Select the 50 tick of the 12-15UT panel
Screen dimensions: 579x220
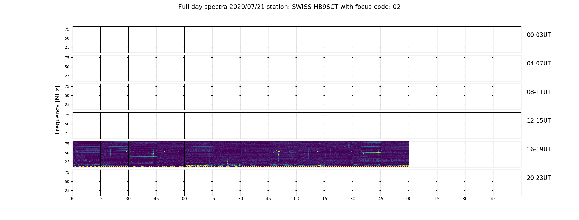coord(67,124)
